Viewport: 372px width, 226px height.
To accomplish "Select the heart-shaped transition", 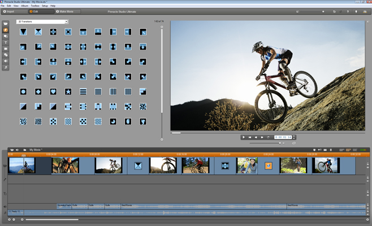I will click(x=53, y=91).
